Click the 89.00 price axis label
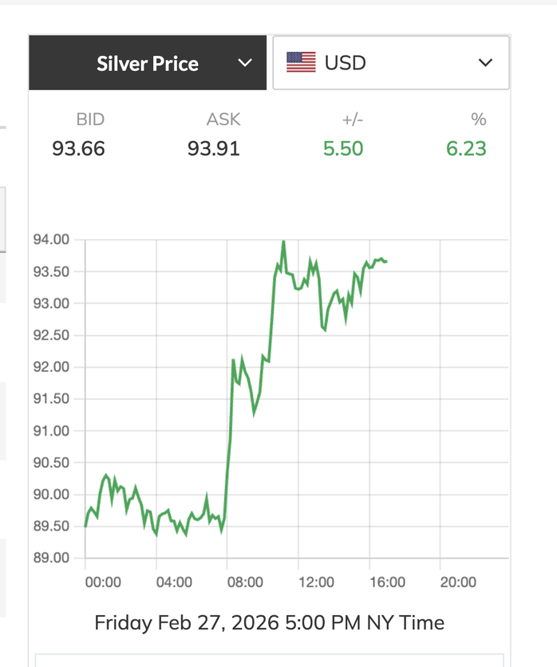 (x=51, y=558)
